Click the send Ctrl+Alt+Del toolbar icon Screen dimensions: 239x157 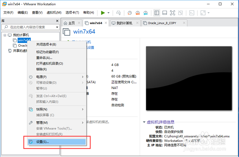click(119, 13)
